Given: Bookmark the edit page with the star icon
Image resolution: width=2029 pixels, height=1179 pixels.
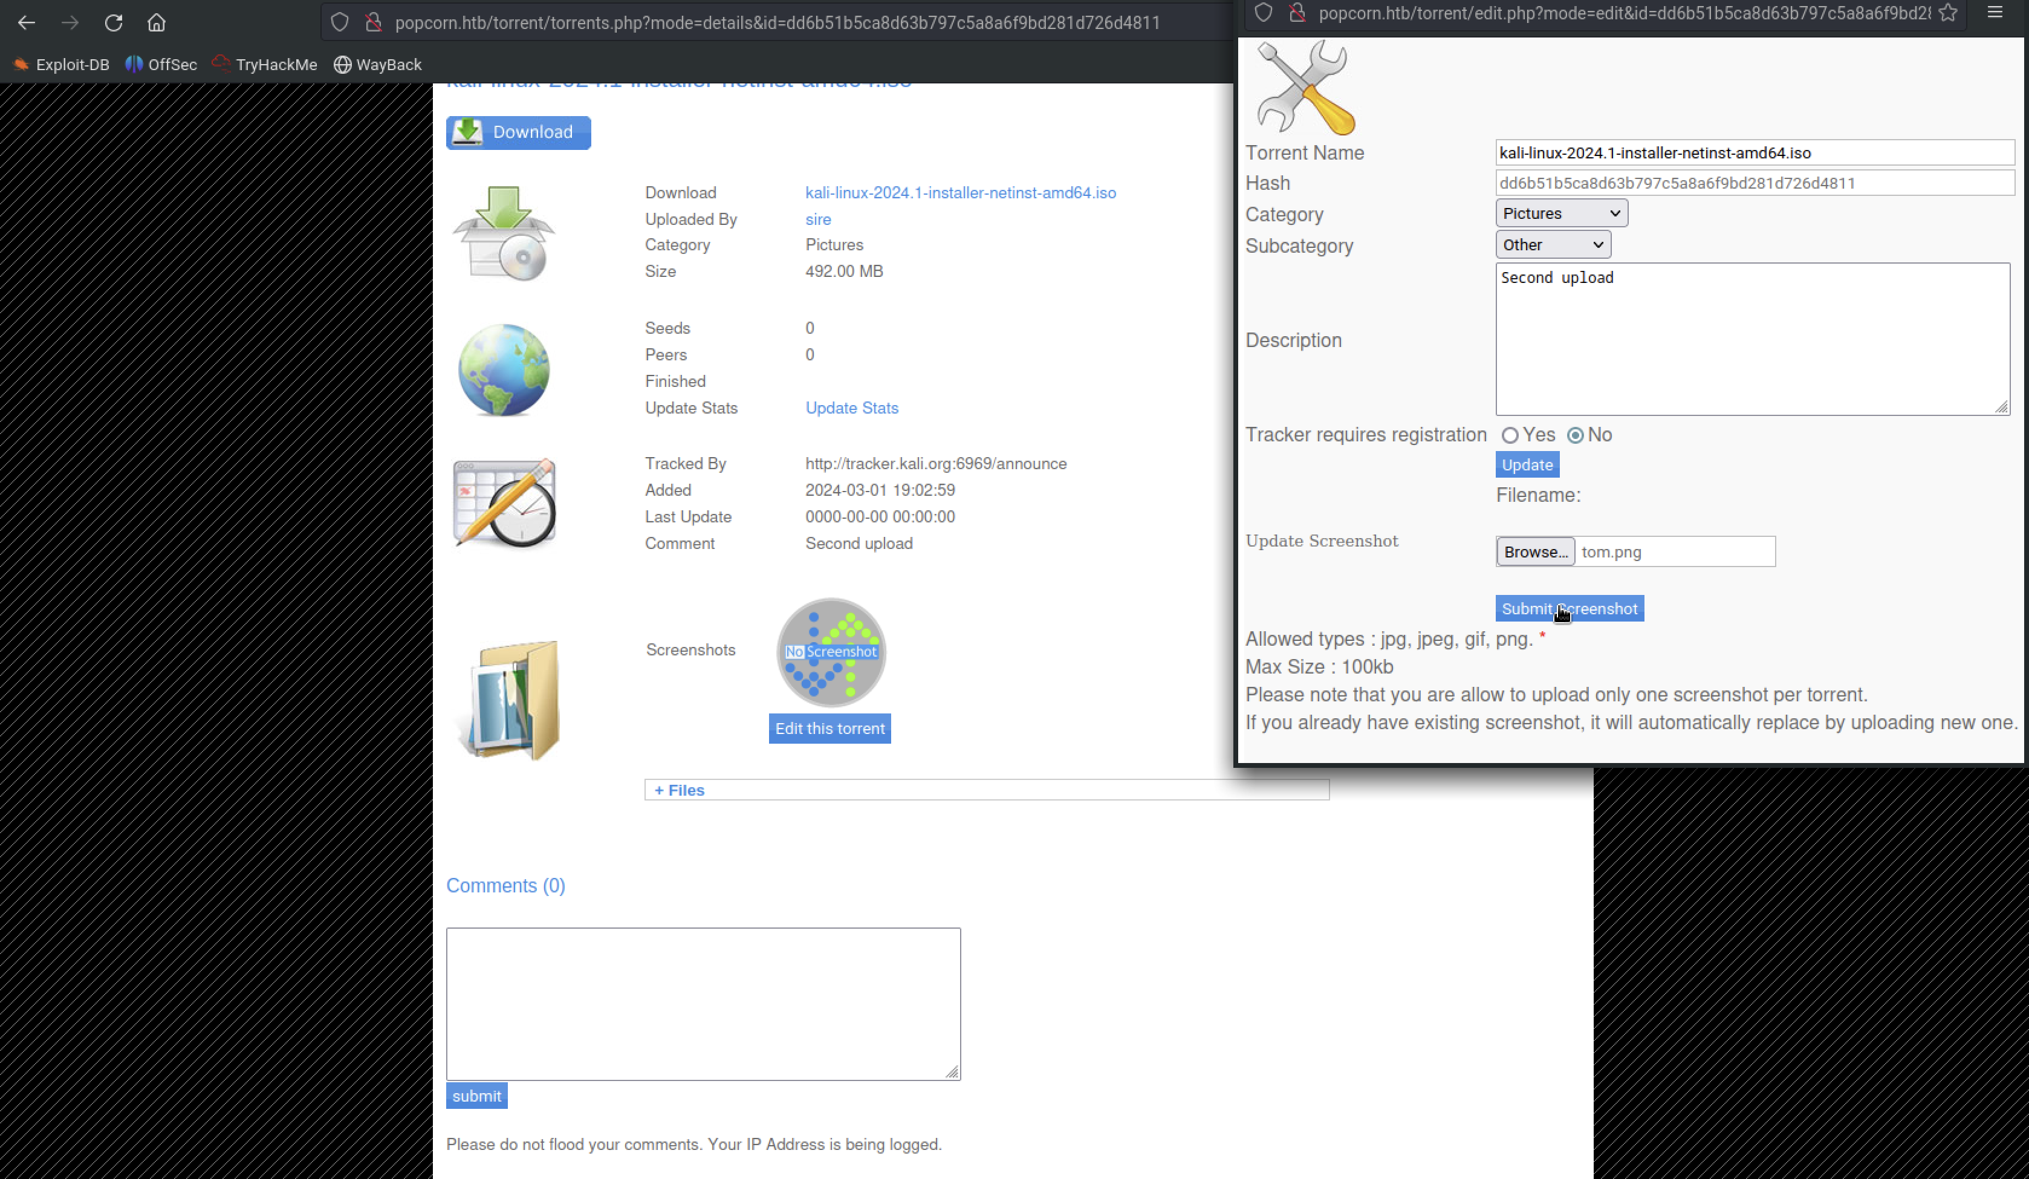Looking at the screenshot, I should pos(1947,13).
